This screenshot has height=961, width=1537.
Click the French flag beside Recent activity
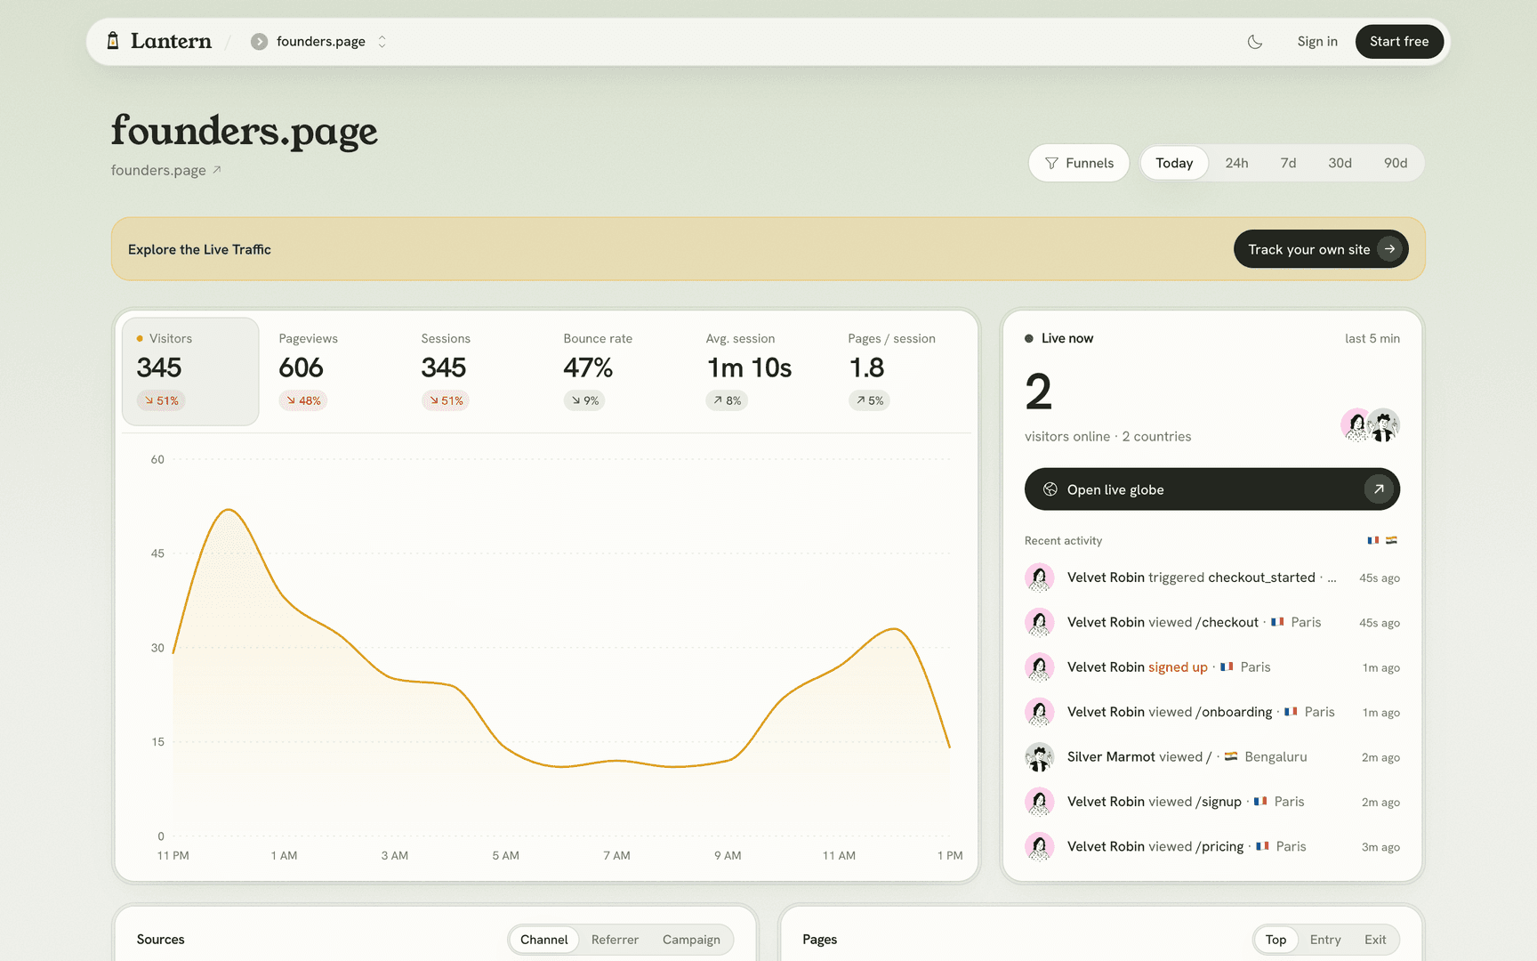click(1373, 540)
